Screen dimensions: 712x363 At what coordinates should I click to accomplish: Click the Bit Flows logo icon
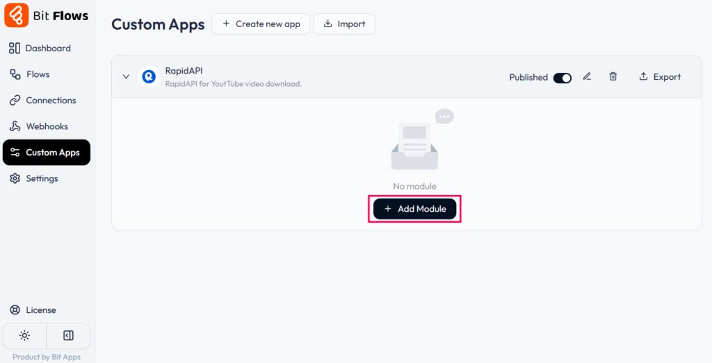click(x=17, y=15)
